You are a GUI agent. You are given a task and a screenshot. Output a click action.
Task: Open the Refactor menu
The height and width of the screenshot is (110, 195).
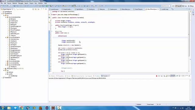15,3
